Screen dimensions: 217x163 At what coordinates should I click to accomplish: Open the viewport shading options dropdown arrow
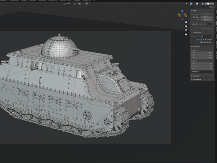pyautogui.click(x=216, y=4)
